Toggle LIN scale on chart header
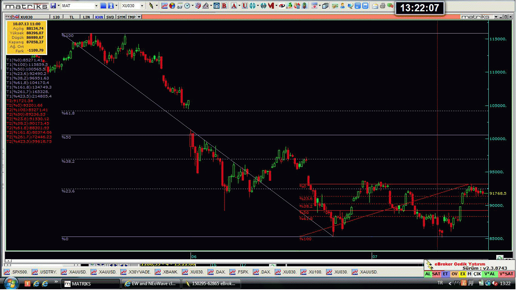Viewport: 517px width, 290px height. (87, 17)
